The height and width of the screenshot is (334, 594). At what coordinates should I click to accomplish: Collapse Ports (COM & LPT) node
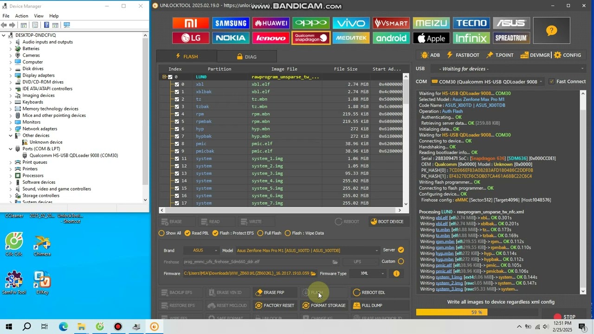click(11, 149)
